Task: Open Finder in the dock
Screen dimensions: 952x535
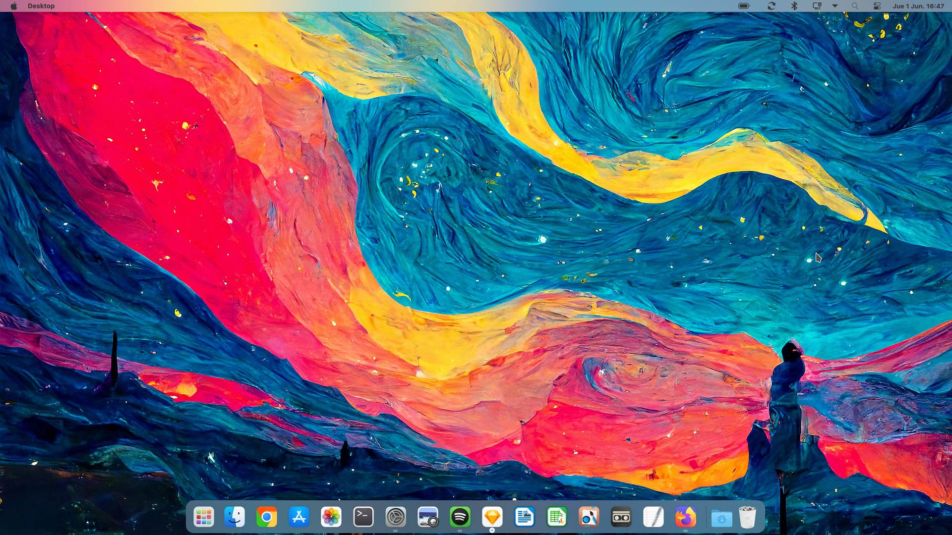Action: click(235, 517)
